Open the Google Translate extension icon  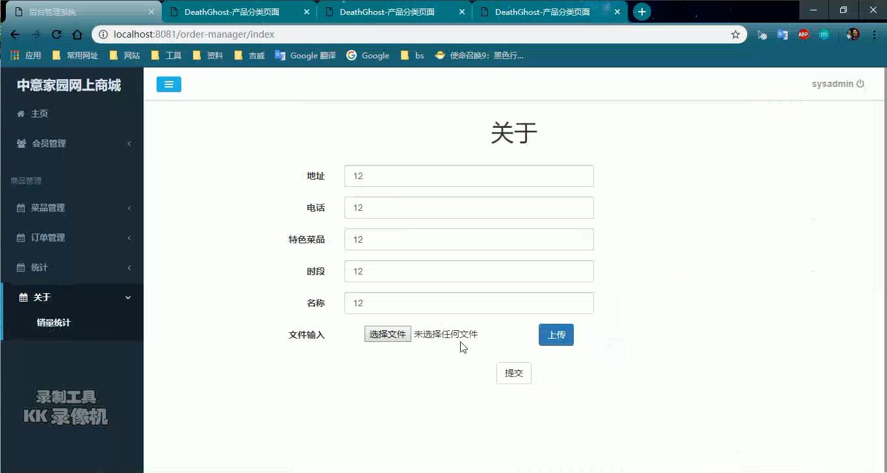782,34
